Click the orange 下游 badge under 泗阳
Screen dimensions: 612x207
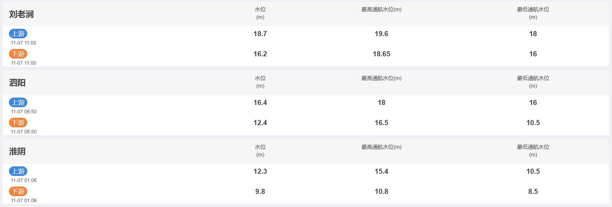[18, 123]
